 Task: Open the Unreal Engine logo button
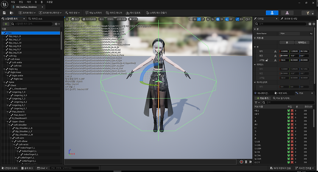tap(5, 4)
